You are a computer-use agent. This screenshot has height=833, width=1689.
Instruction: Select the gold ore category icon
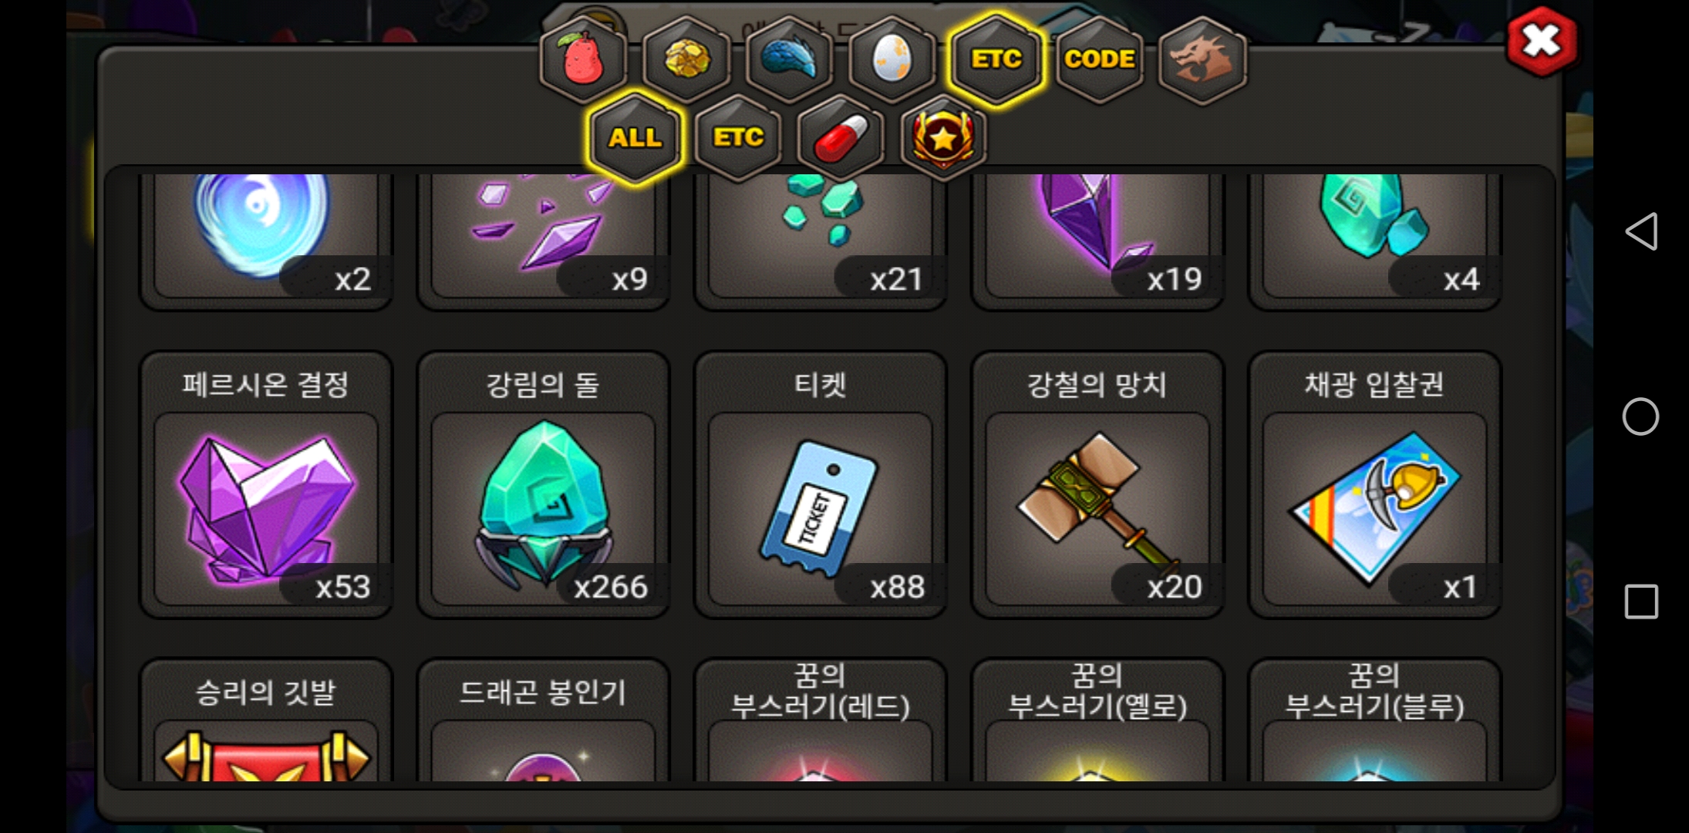tap(686, 59)
